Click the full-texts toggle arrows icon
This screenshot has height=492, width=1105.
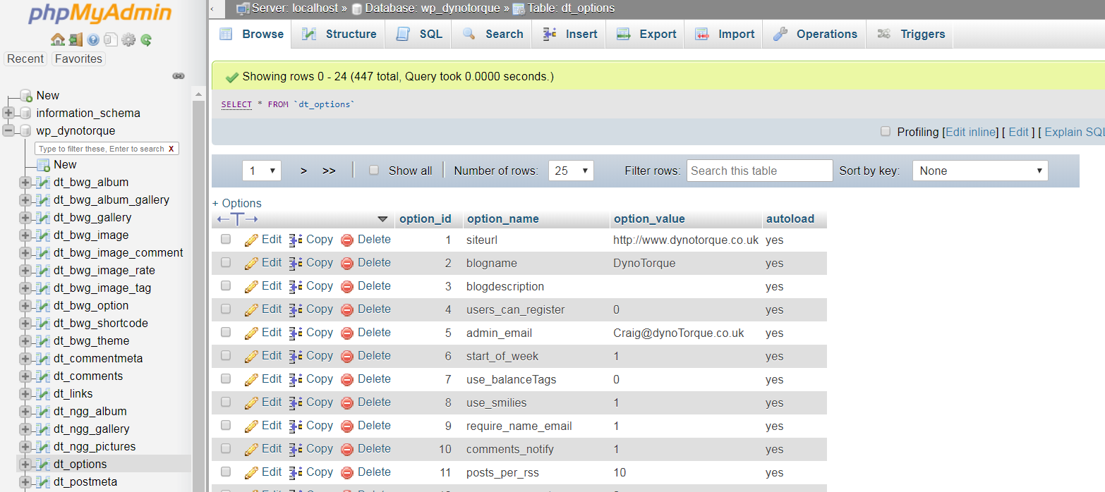(237, 219)
